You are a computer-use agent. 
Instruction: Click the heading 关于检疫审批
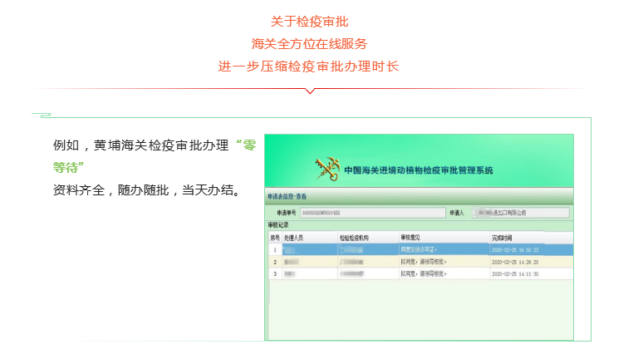click(309, 22)
